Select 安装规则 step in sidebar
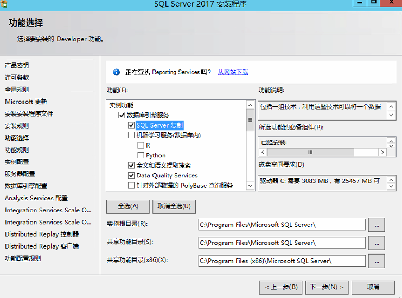The width and height of the screenshot is (402, 298). (17, 126)
